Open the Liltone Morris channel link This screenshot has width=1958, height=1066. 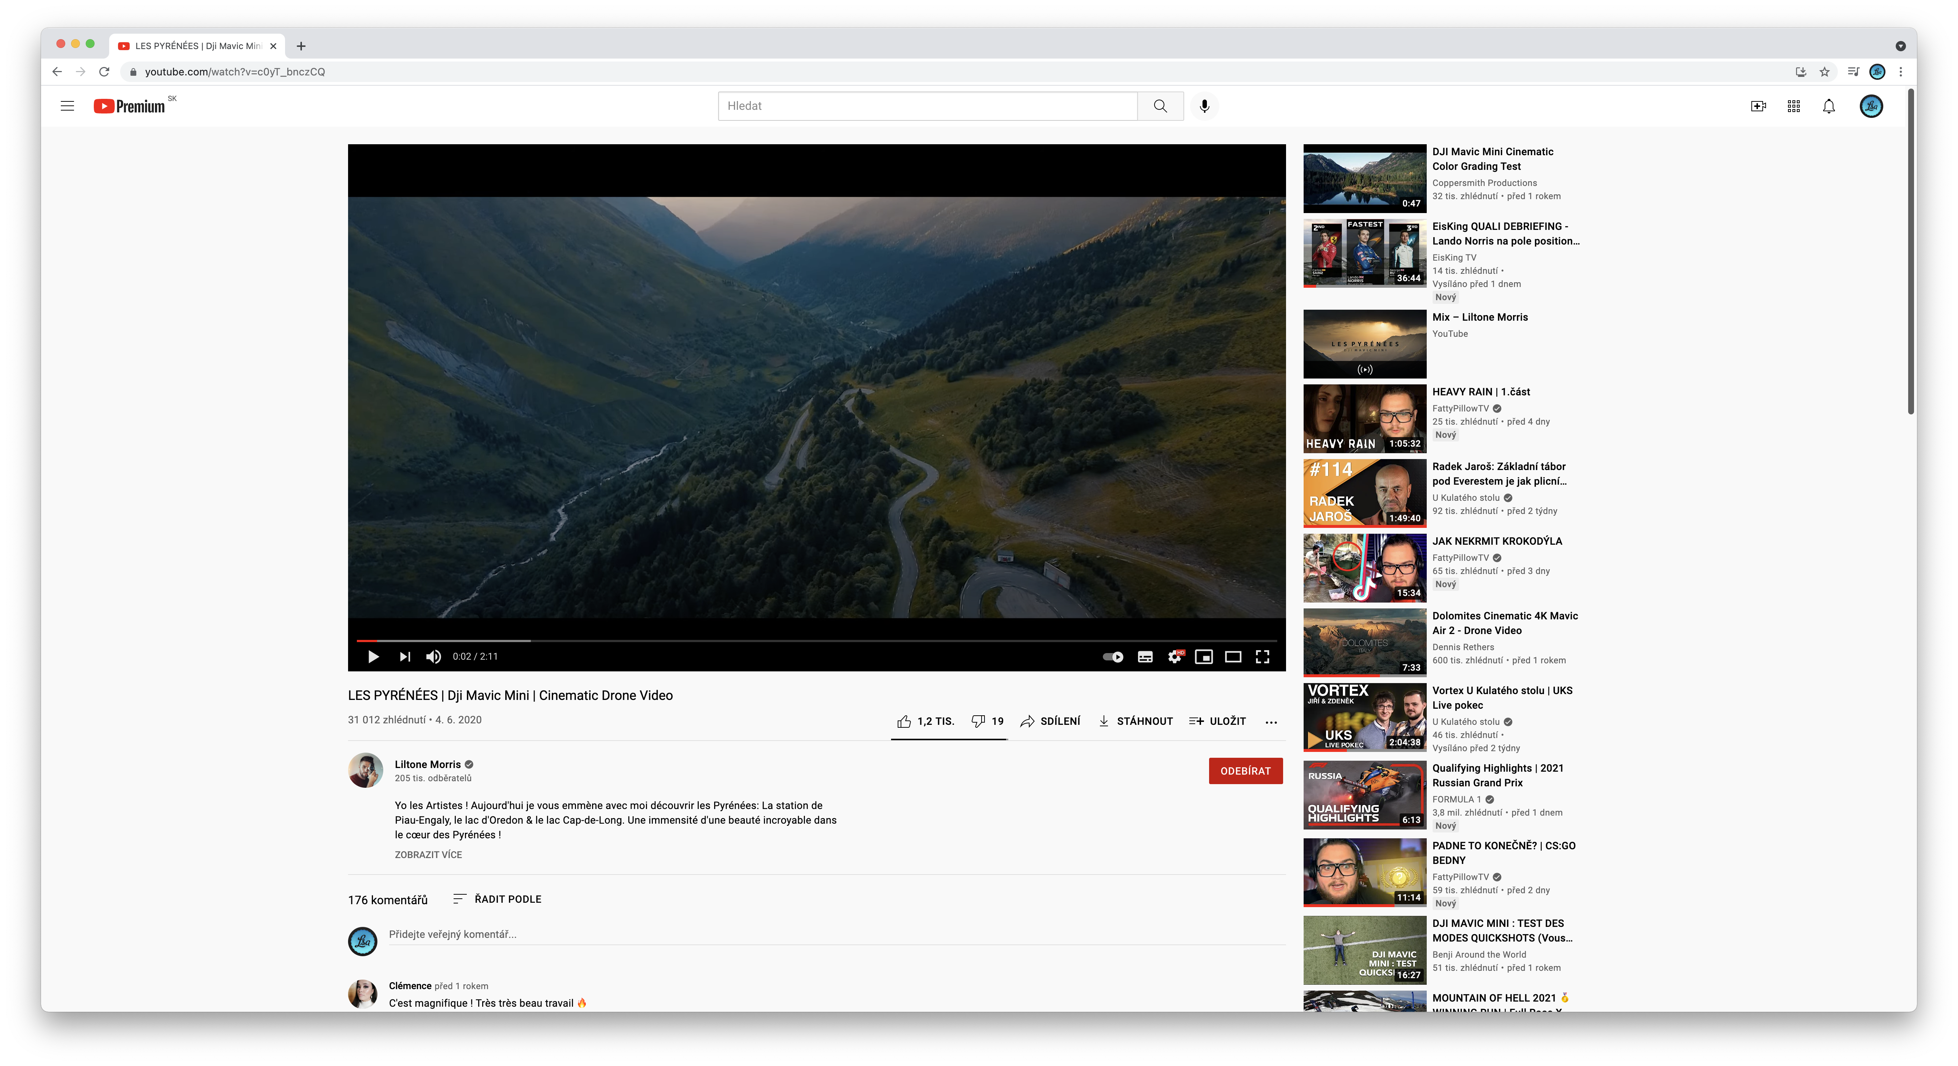(427, 765)
